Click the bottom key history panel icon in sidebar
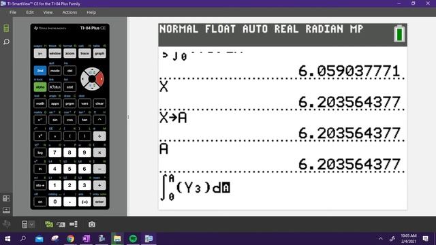The image size is (436, 245). pos(6,210)
